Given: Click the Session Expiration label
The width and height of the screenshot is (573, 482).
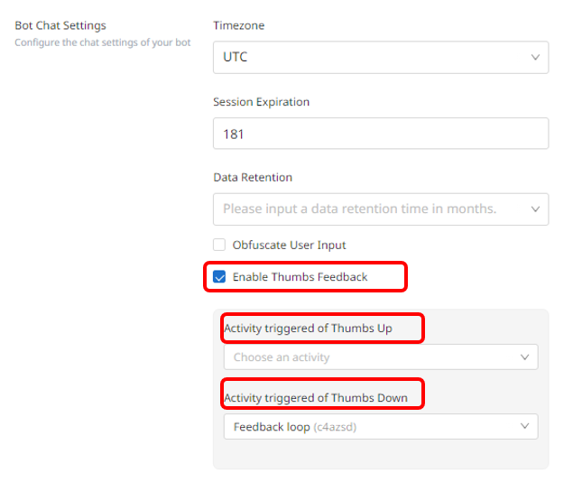Looking at the screenshot, I should click(262, 102).
